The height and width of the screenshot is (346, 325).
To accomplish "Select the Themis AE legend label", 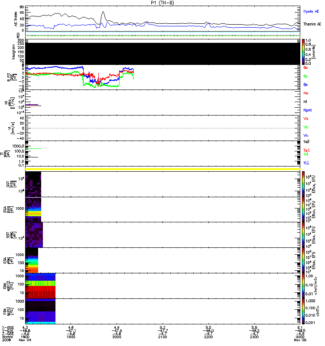I will pyautogui.click(x=312, y=24).
